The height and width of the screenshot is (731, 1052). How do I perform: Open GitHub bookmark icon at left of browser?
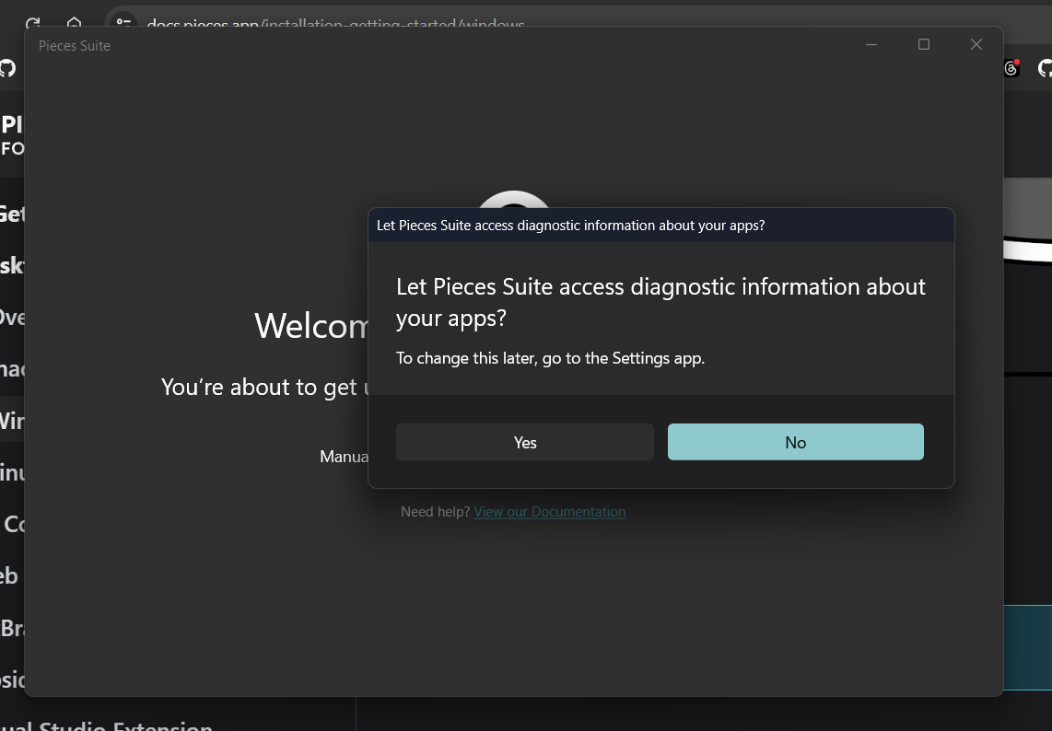[7, 68]
